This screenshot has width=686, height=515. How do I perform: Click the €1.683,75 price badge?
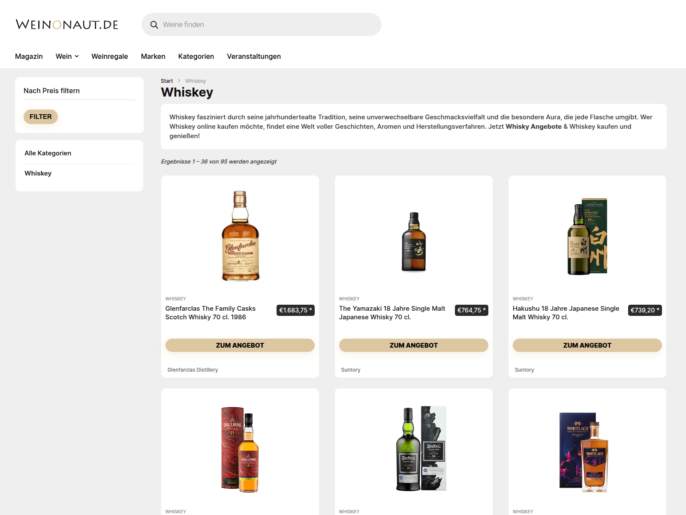coord(295,310)
